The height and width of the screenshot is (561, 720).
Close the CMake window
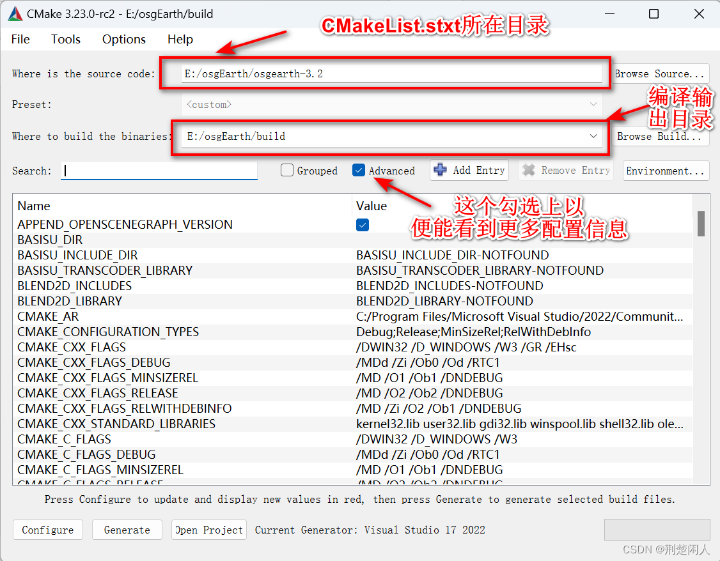pyautogui.click(x=699, y=14)
